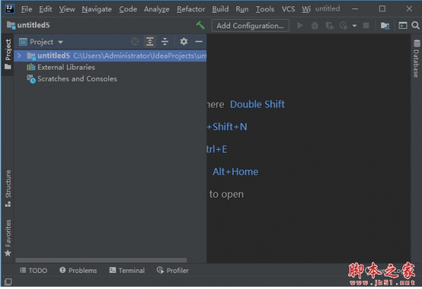
Task: Click the Stop square icon
Action: tap(366, 25)
